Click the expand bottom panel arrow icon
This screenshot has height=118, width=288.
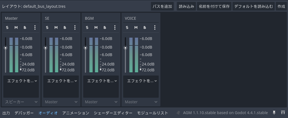coord(283,113)
